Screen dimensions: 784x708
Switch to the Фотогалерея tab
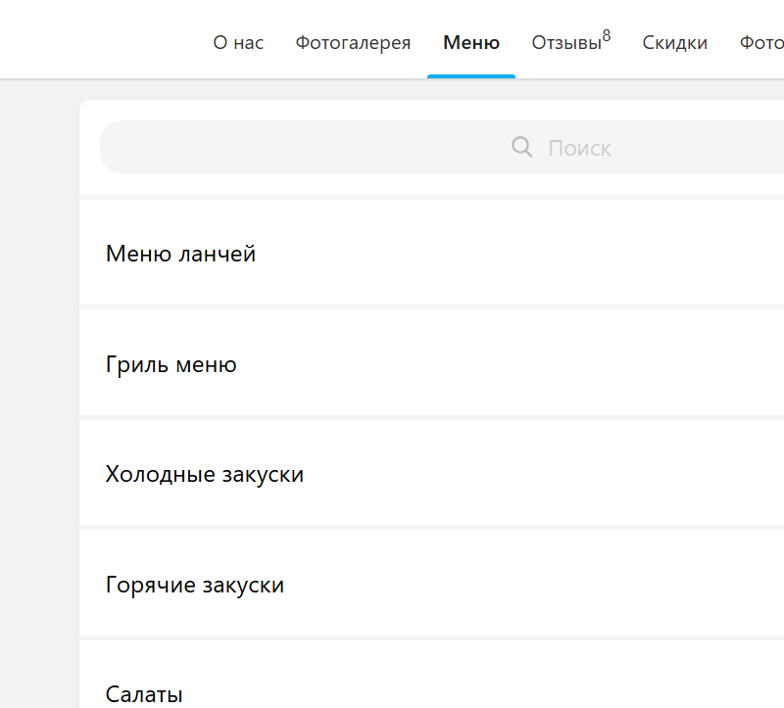click(x=353, y=43)
